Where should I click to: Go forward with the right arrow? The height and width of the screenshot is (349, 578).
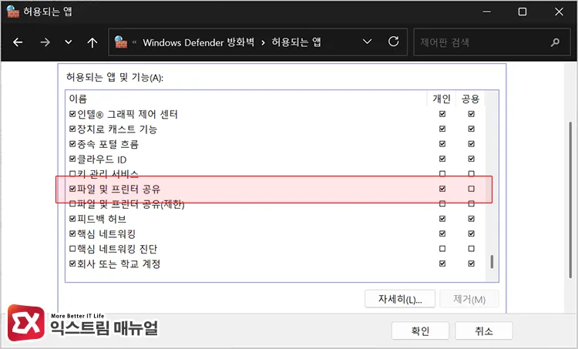tap(45, 42)
